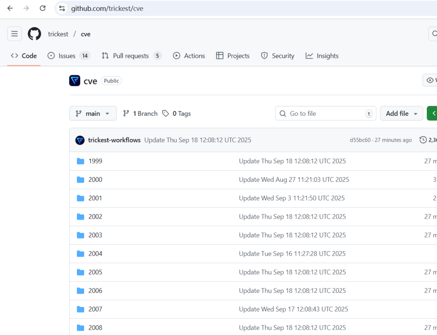Click the search icon in the GitHub header
This screenshot has height=335, width=437.
(434, 34)
